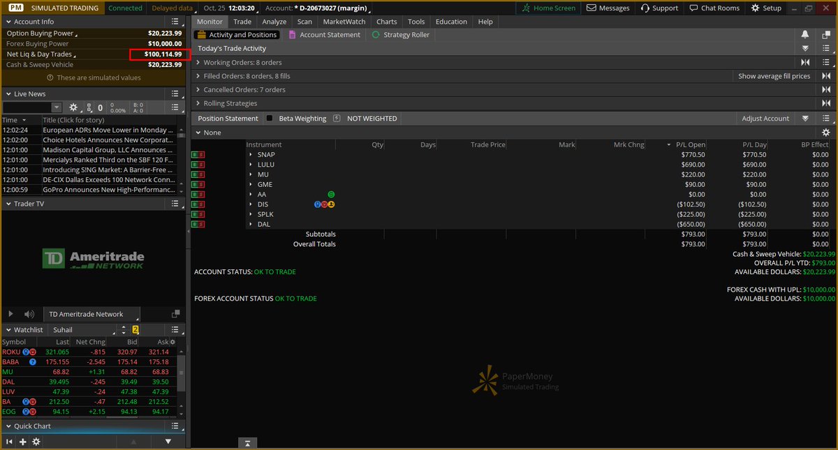Click the Live News link chain icon

point(89,107)
